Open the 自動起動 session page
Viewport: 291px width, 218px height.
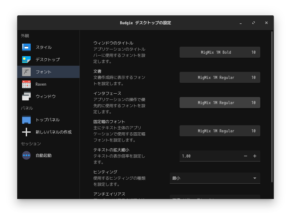(49, 155)
